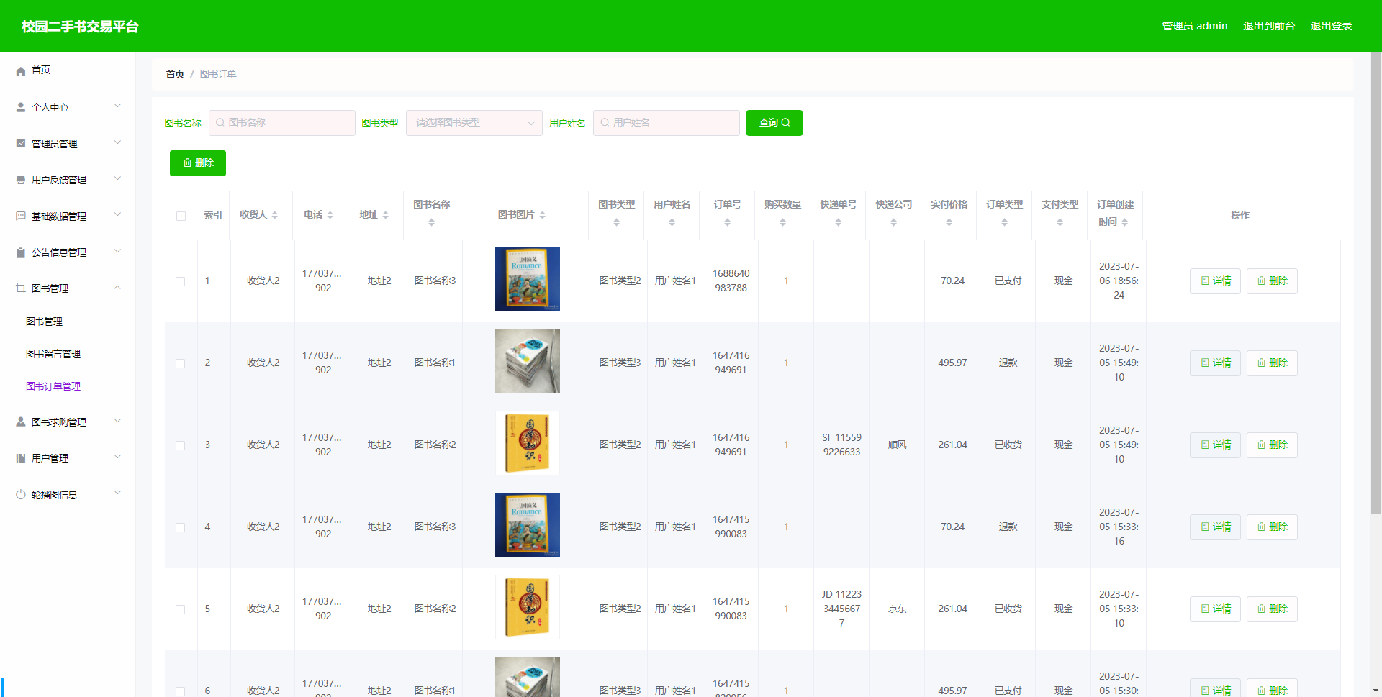This screenshot has width=1382, height=697.
Task: Expand 图书求购管理 menu chevron
Action: pyautogui.click(x=118, y=422)
